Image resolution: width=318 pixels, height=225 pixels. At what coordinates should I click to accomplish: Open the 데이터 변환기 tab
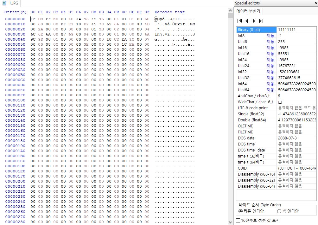[x=248, y=11]
